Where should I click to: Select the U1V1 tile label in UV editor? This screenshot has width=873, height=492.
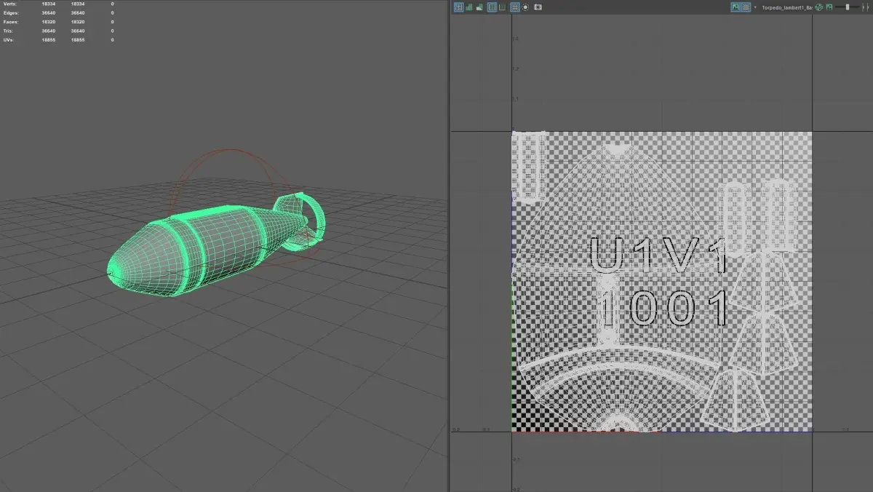pos(659,255)
